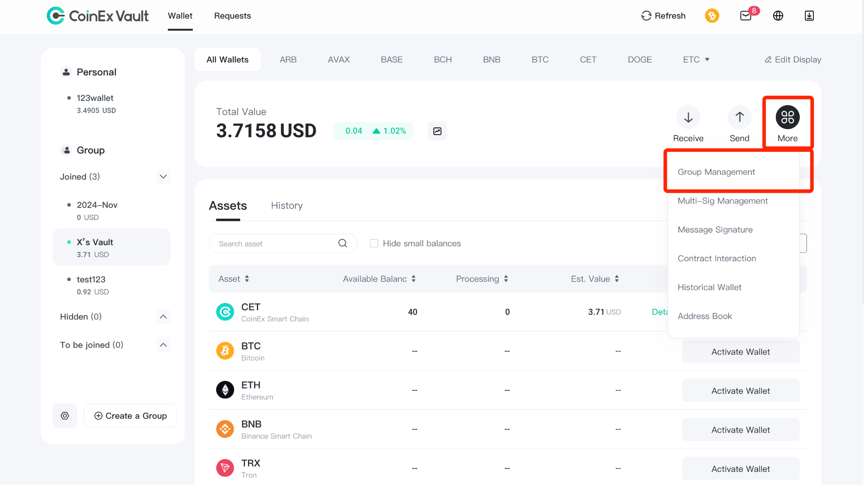864x485 pixels.
Task: Click the BTC coin icon
Action: pyautogui.click(x=225, y=351)
